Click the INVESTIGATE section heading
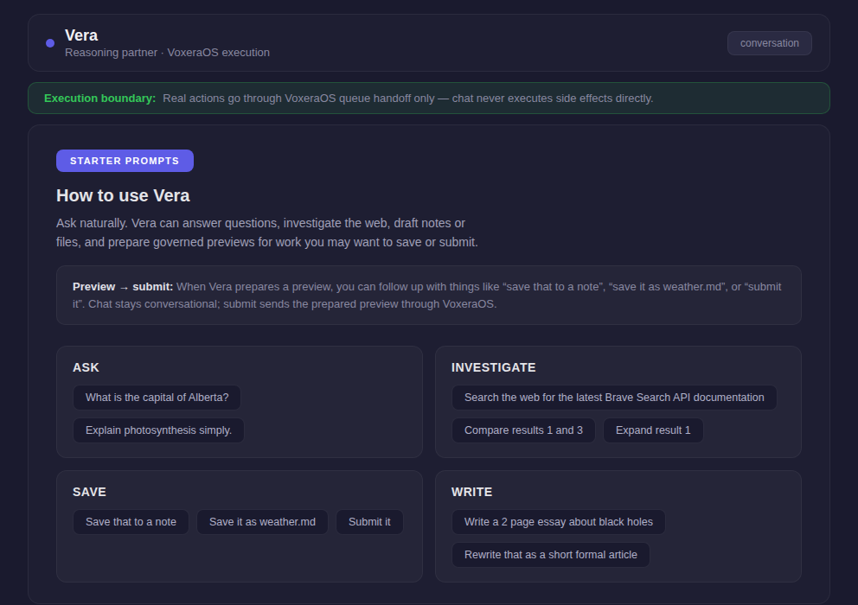 click(494, 367)
